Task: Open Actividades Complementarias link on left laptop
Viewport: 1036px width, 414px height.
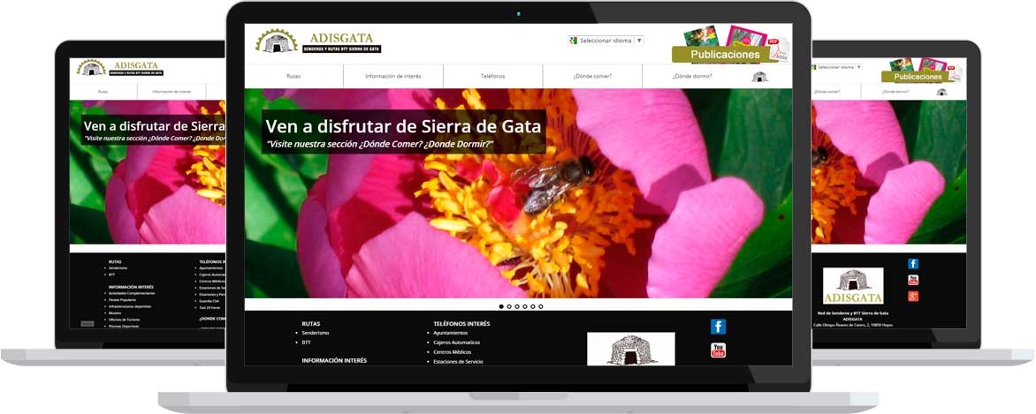Action: click(x=130, y=293)
